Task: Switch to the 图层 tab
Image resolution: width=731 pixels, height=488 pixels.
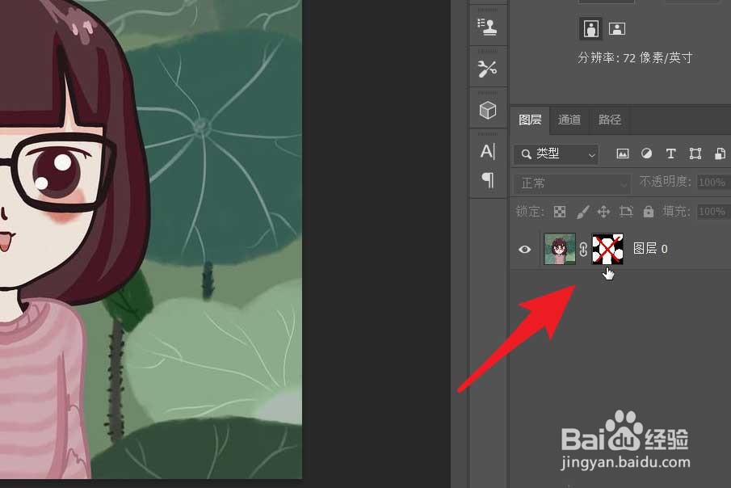Action: pos(530,120)
